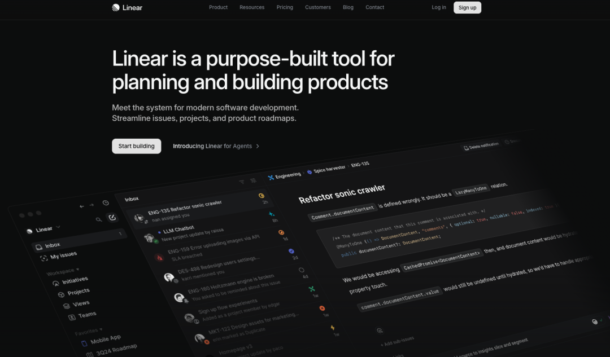
Task: Collapse the Workspace section
Action: [63, 271]
